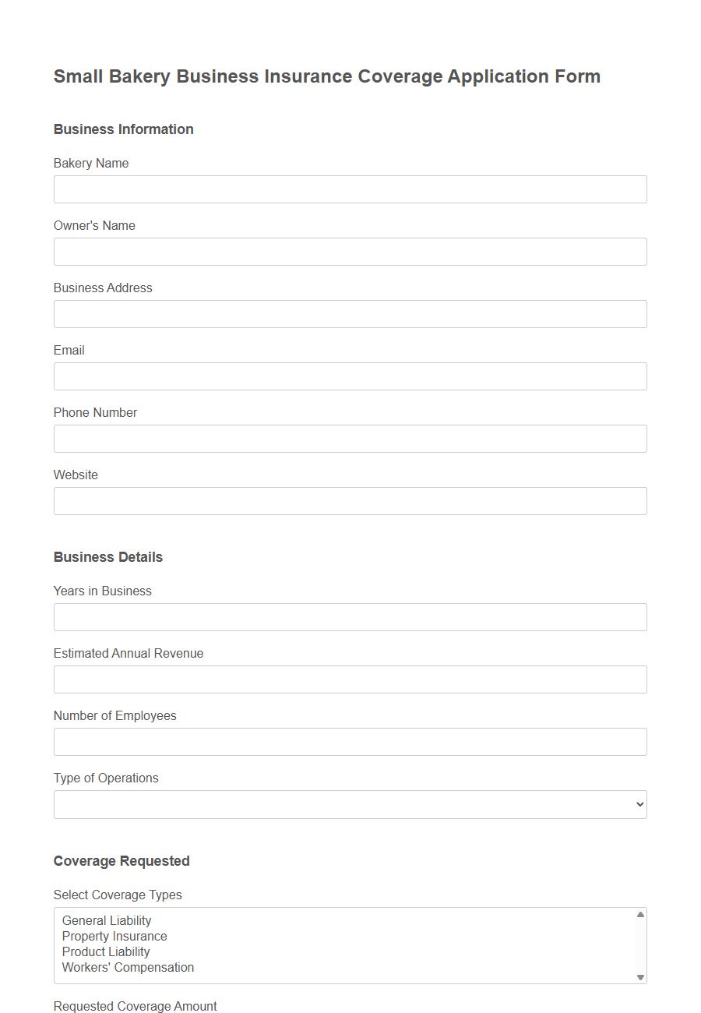Image resolution: width=701 pixels, height=1013 pixels.
Task: Open the Type of Operations dropdown
Action: pos(350,804)
